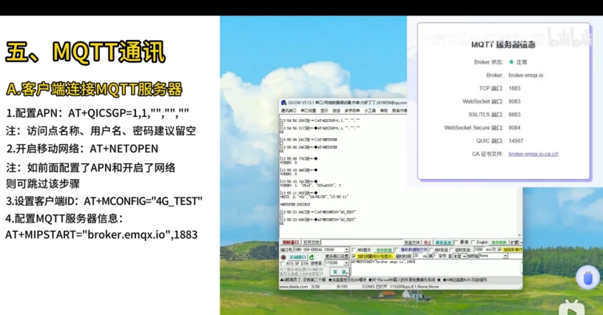The width and height of the screenshot is (603, 315).
Task: Open the 串口设置 menu in SSCOM
Action: pyautogui.click(x=309, y=111)
